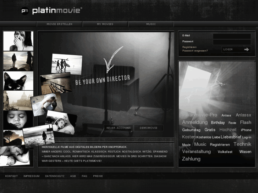258x193 pixels.
Task: Click the Flash tag
Action: click(x=246, y=123)
